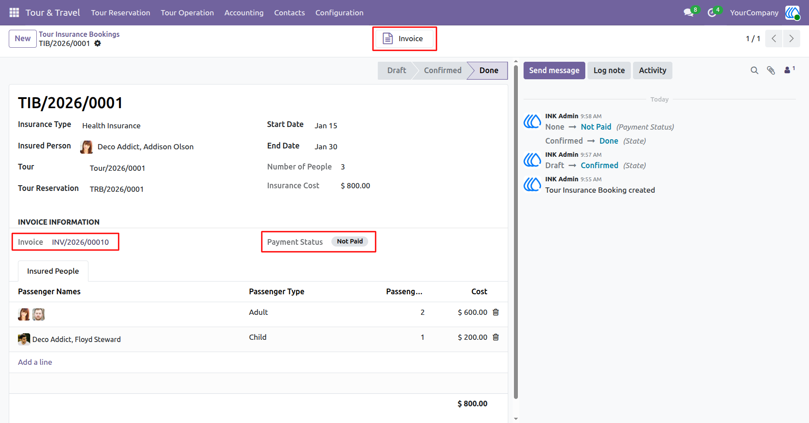Select Confirmed stage in statusbar
Viewport: 809px width, 423px height.
[x=442, y=70]
